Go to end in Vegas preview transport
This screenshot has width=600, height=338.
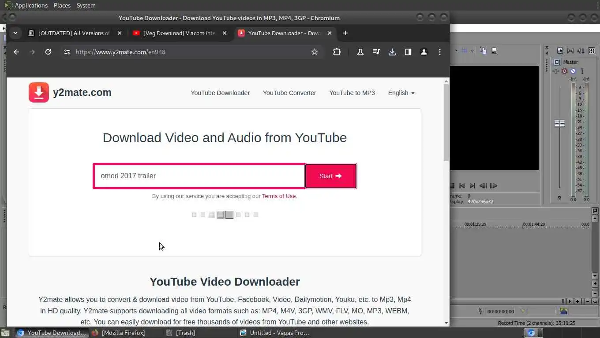point(472,186)
